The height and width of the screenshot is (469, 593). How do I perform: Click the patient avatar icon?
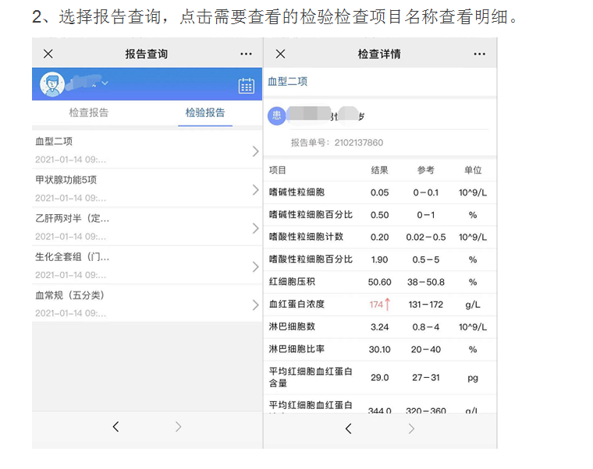point(52,84)
